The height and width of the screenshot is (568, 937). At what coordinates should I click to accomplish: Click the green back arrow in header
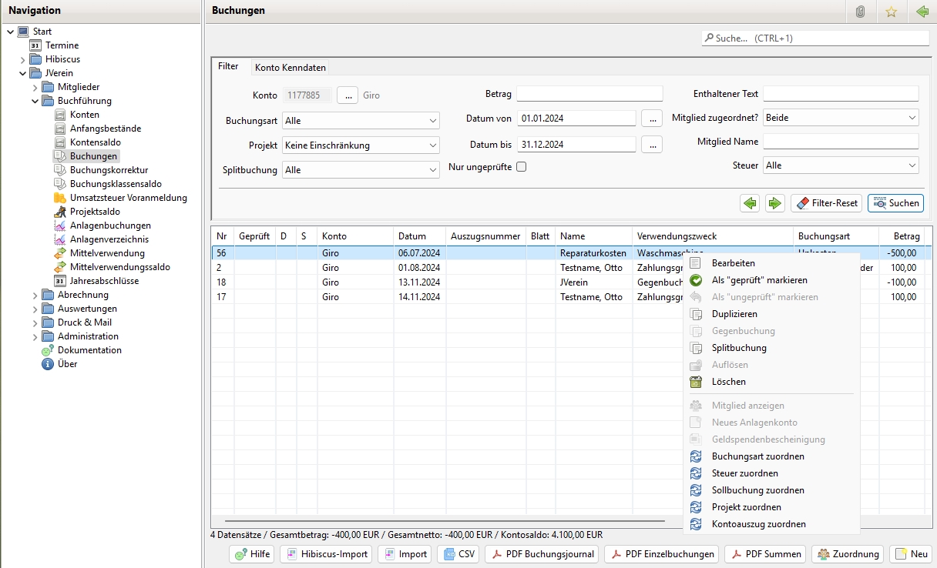click(x=922, y=12)
